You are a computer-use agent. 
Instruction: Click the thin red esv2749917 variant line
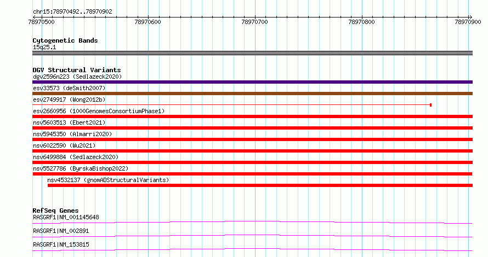(231, 105)
